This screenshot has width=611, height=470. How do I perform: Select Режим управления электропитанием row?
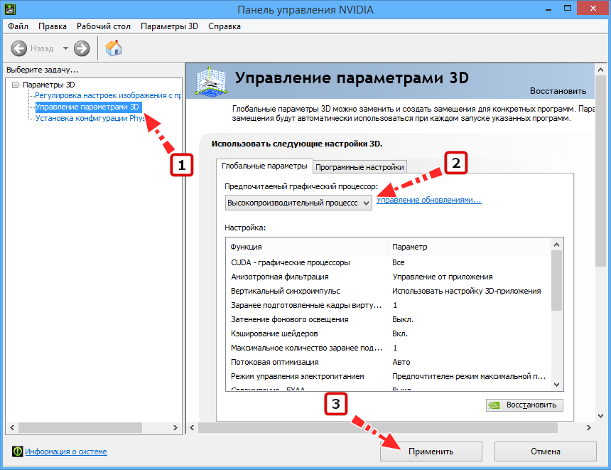388,376
